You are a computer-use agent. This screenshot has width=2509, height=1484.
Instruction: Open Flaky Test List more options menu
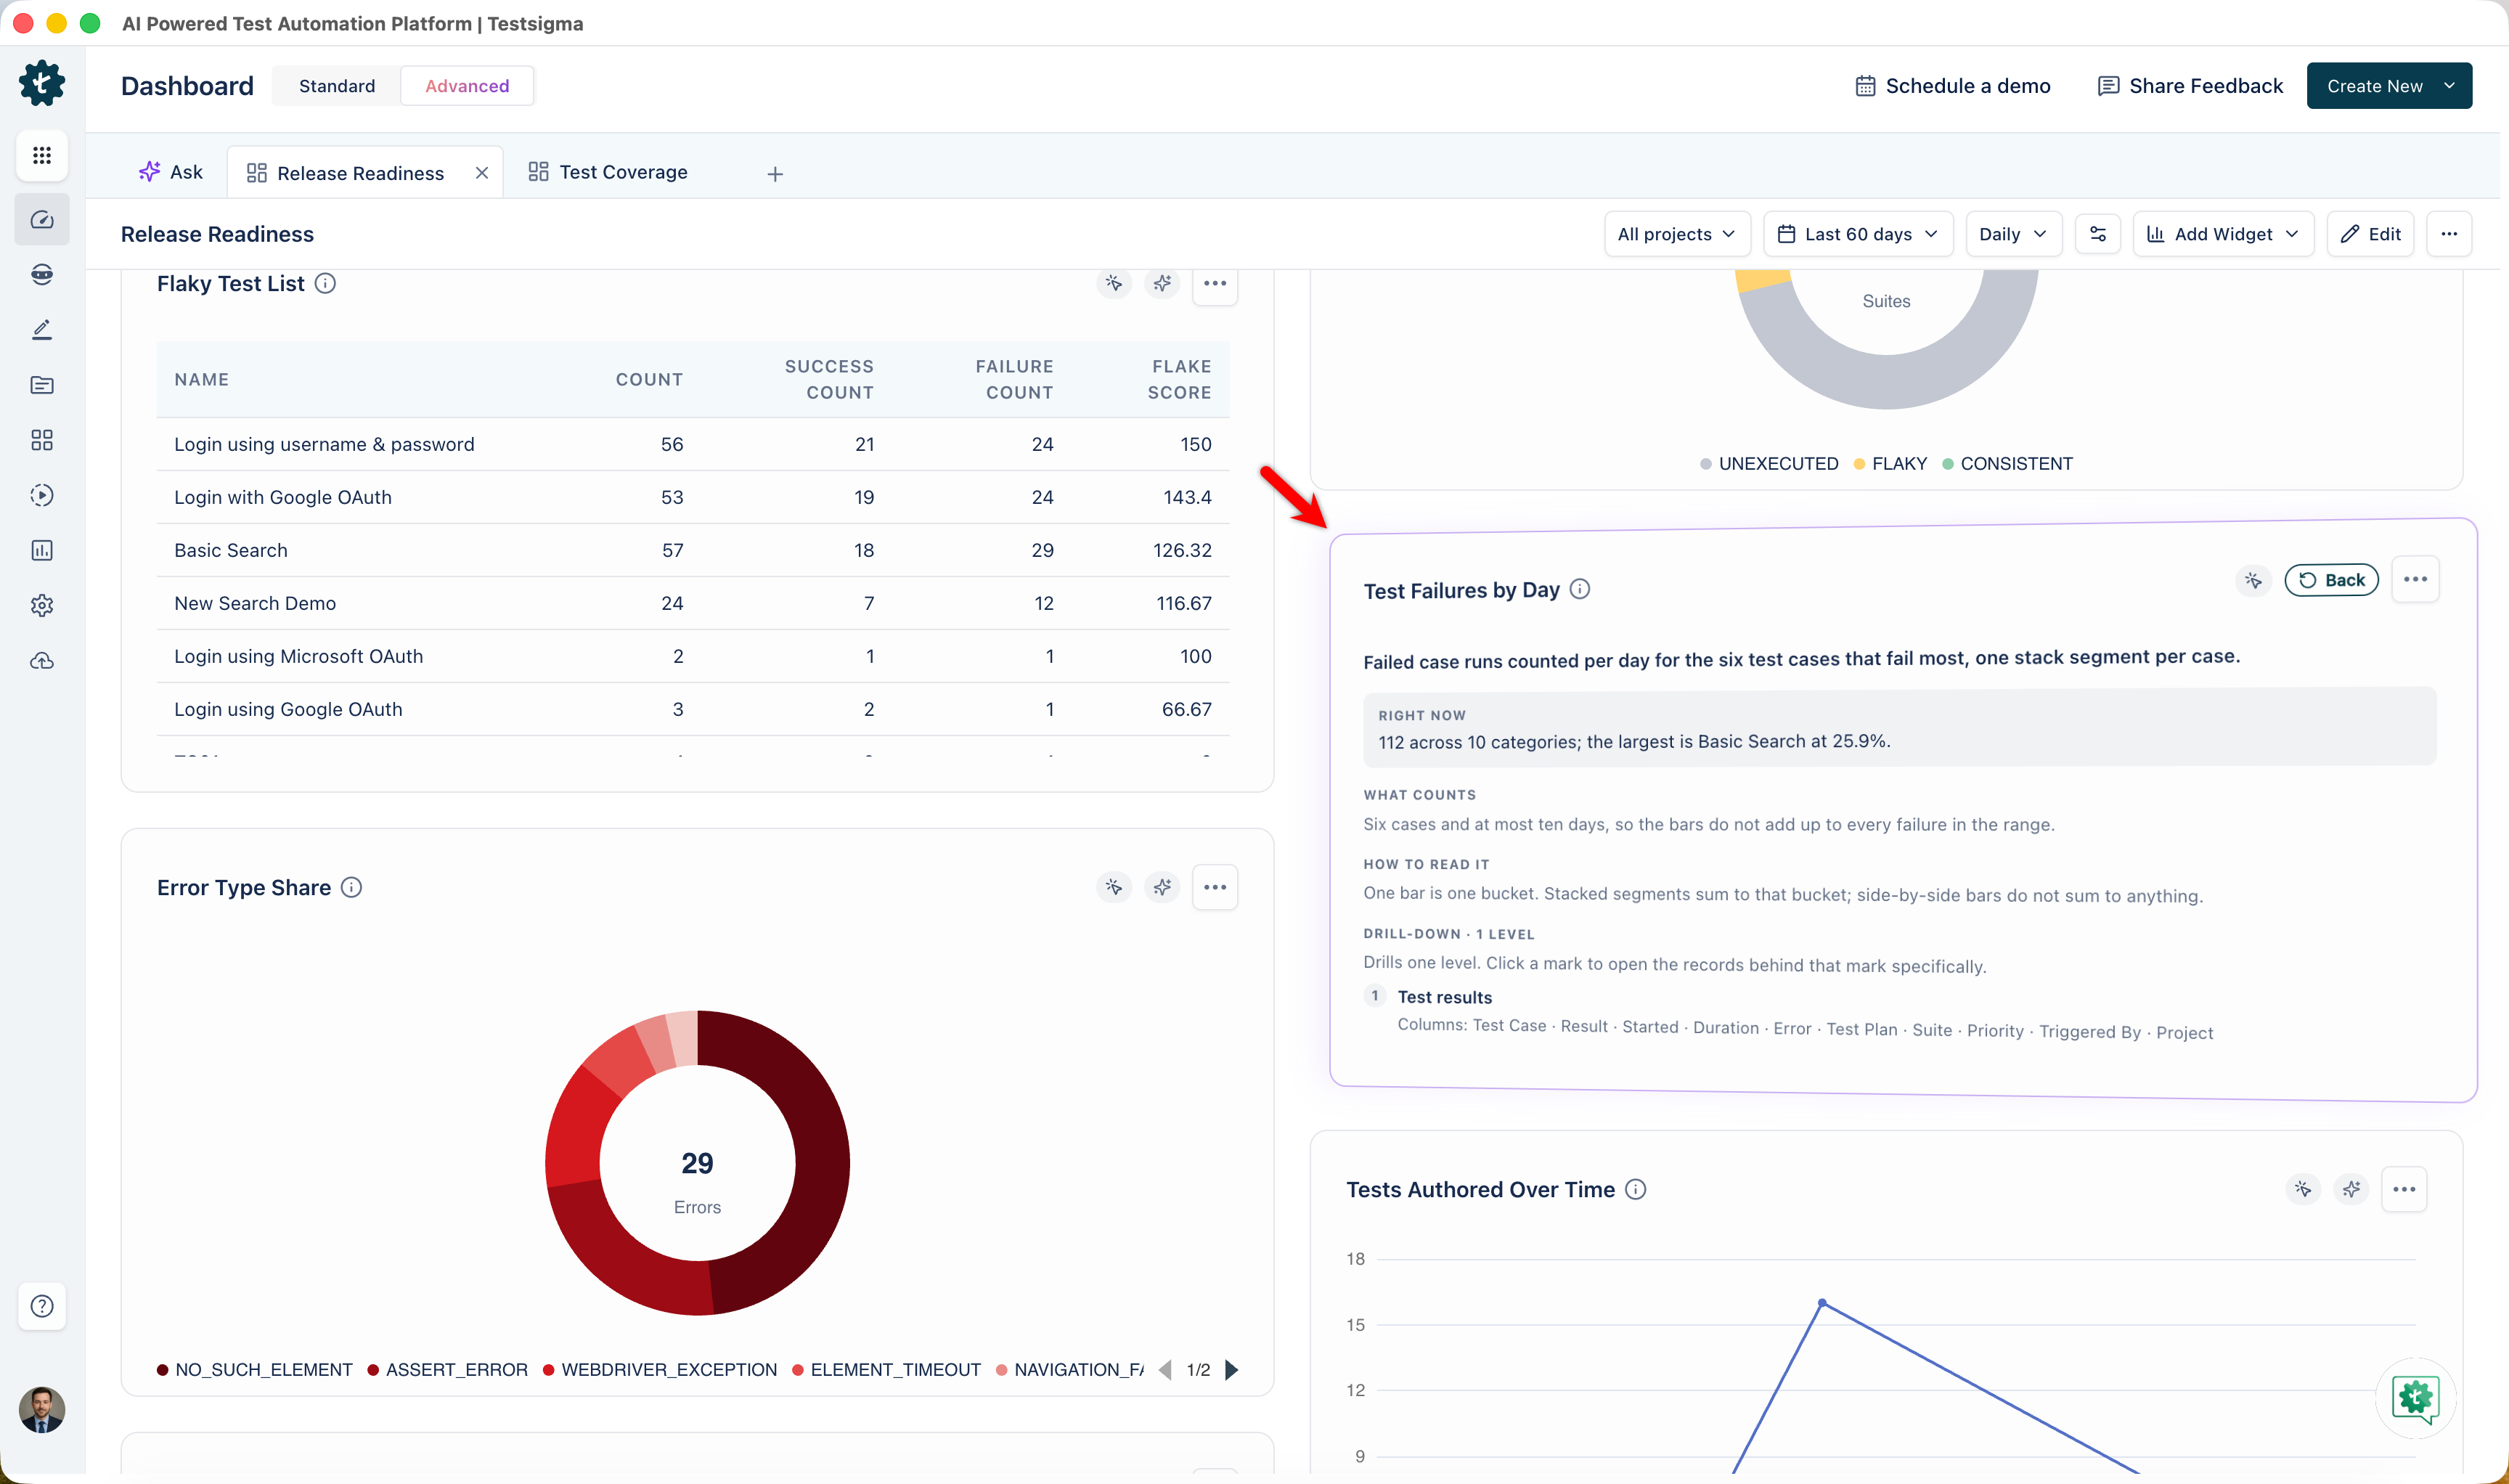point(1215,284)
